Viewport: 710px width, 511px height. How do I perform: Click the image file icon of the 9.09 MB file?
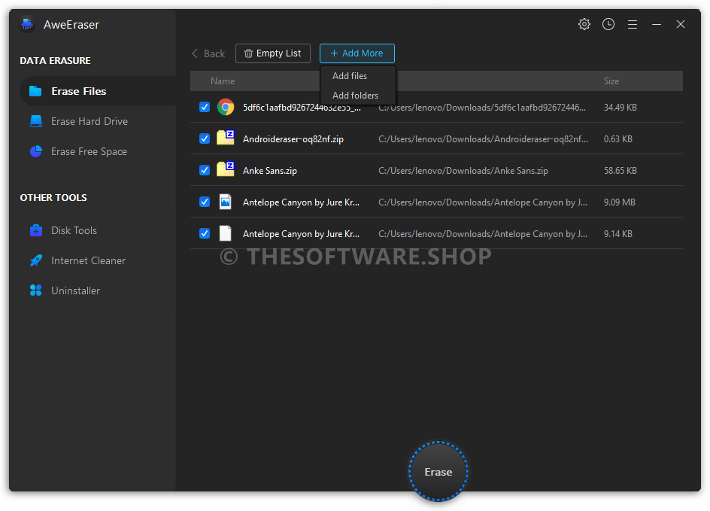225,202
